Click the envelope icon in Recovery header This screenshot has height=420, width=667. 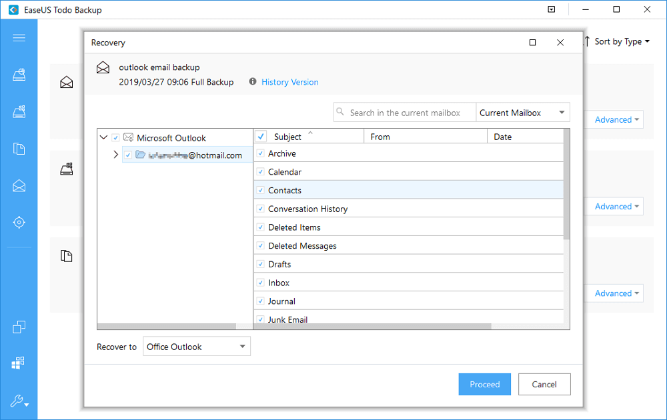pos(103,67)
